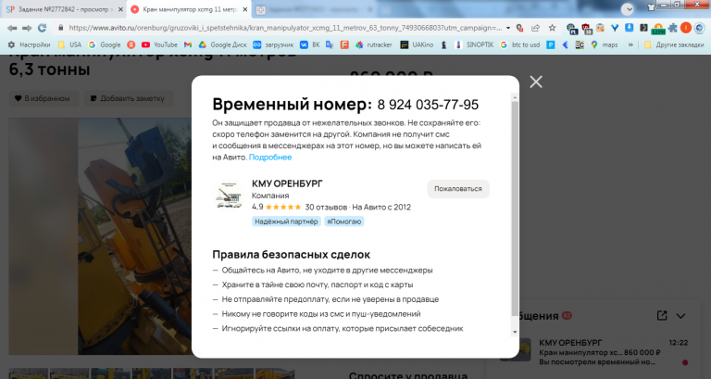711x379 pixels.
Task: Open the 'Google Диск' bookmark
Action: [x=222, y=44]
